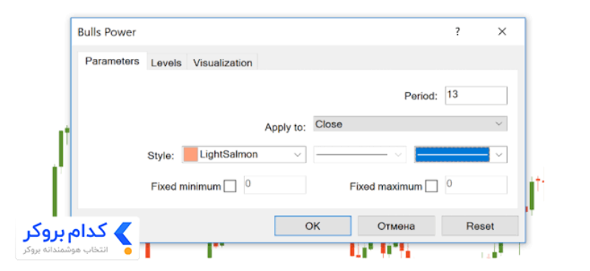590x271 pixels.
Task: Open the Apply to Close dropdown
Action: tap(410, 124)
